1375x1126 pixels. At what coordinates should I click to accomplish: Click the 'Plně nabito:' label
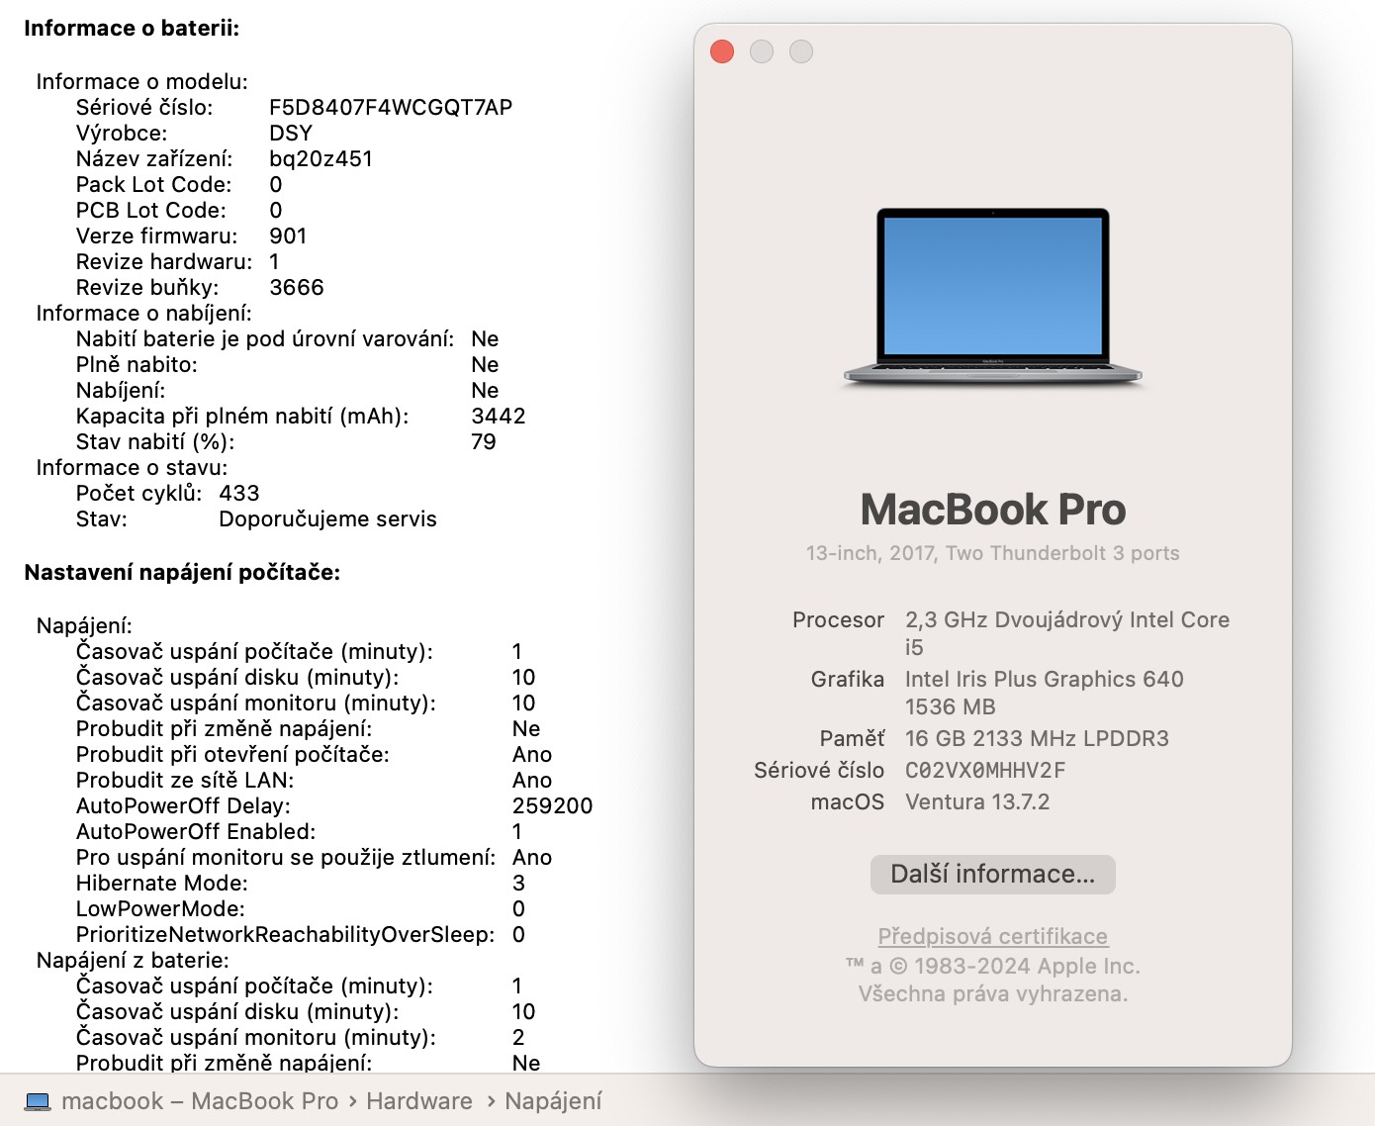[137, 365]
